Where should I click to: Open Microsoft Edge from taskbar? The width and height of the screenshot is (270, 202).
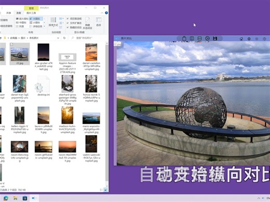(6, 198)
